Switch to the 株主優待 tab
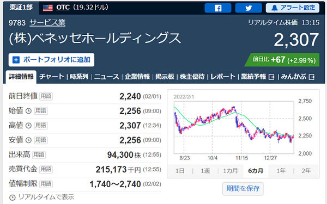The image size is (327, 204). pos(192,77)
